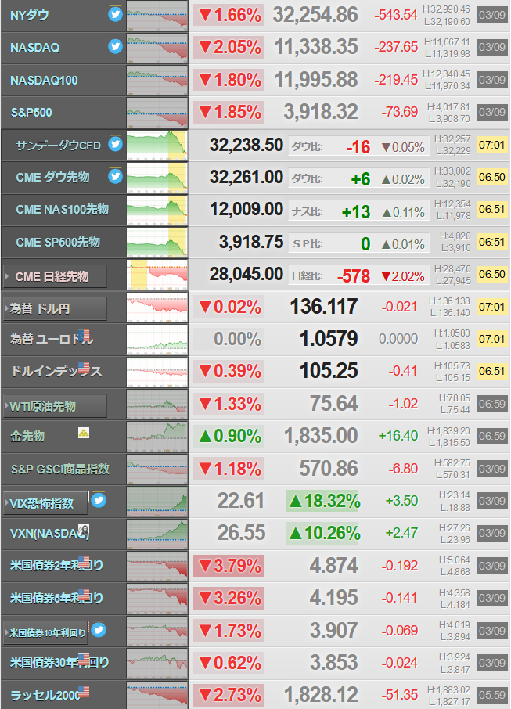Image resolution: width=511 pixels, height=709 pixels.
Task: Click the flag icon on 米国債券2年利回り
Action: [84, 563]
